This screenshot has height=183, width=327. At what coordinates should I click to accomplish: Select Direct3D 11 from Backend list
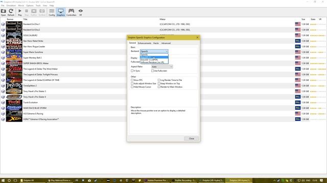[x=154, y=57]
